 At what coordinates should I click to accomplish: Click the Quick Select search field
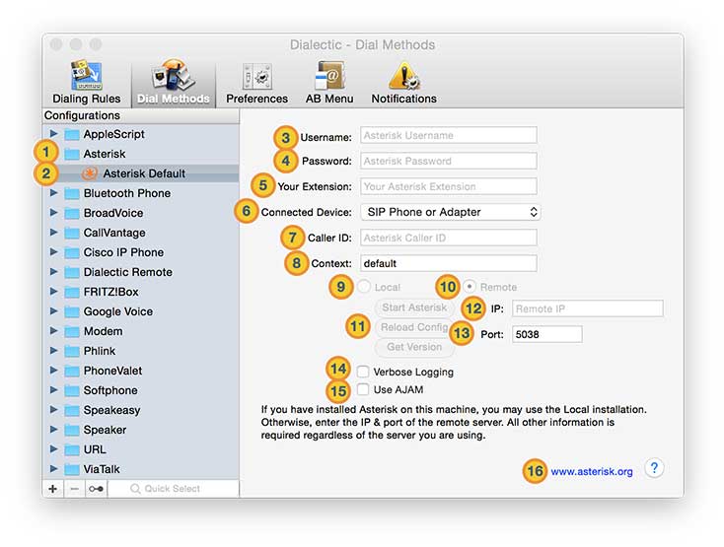coord(174,489)
